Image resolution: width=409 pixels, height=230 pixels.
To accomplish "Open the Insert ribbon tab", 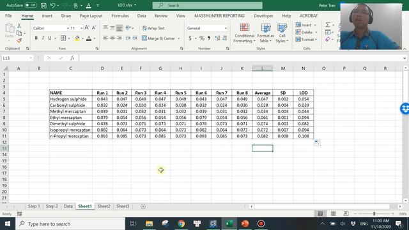I will (47, 15).
